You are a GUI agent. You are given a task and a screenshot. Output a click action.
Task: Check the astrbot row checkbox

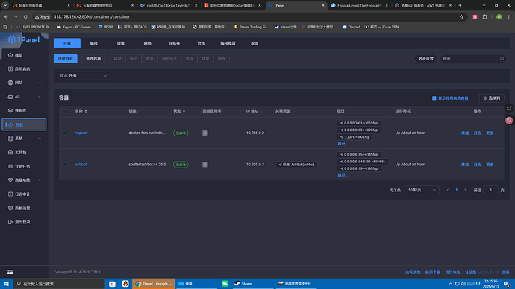click(x=64, y=165)
